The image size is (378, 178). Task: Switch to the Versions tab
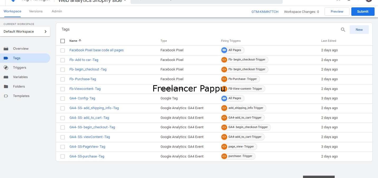pos(36,11)
